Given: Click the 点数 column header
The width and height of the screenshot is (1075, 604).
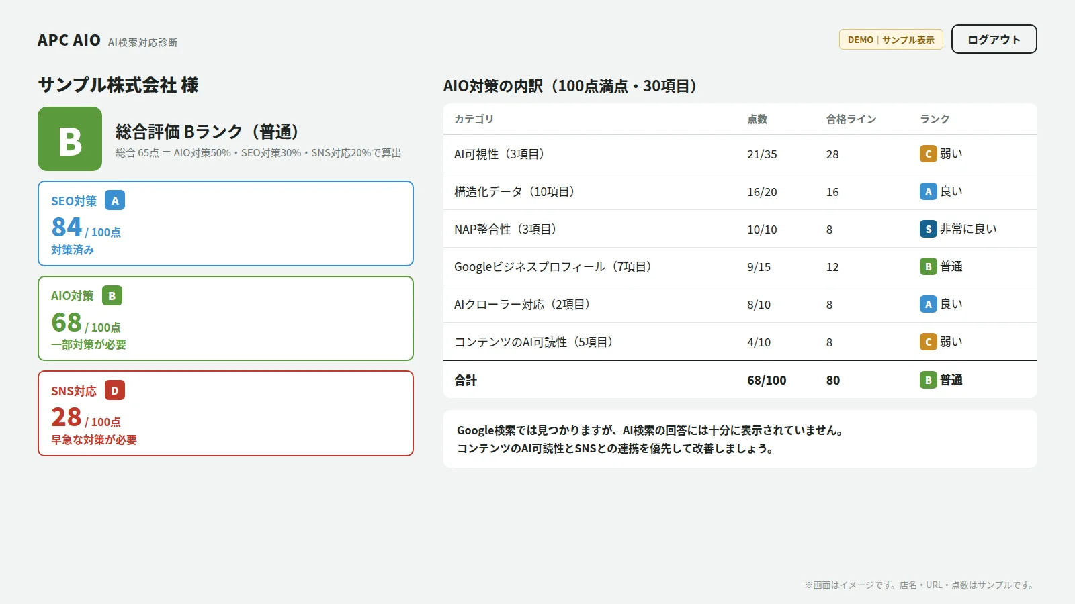Looking at the screenshot, I should tap(757, 119).
